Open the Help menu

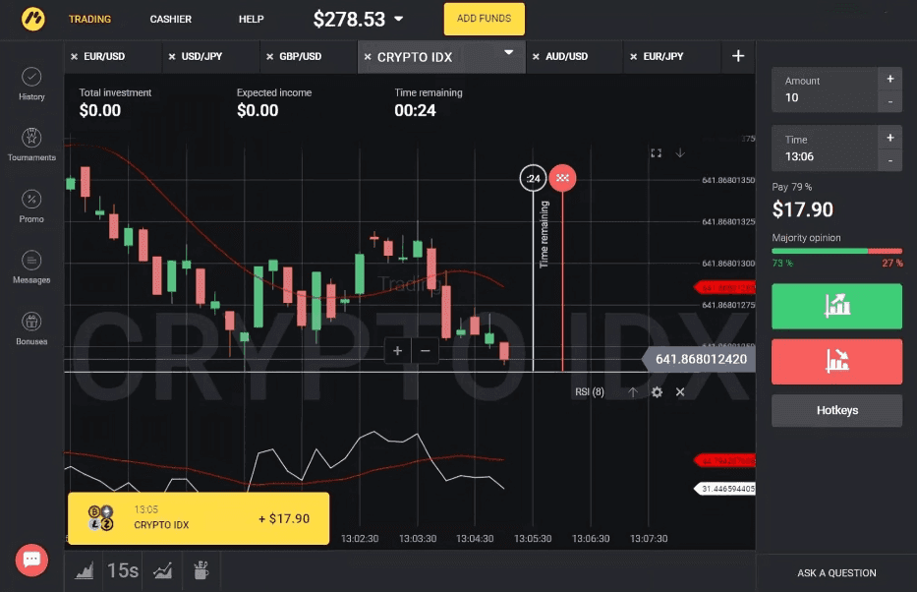point(251,20)
